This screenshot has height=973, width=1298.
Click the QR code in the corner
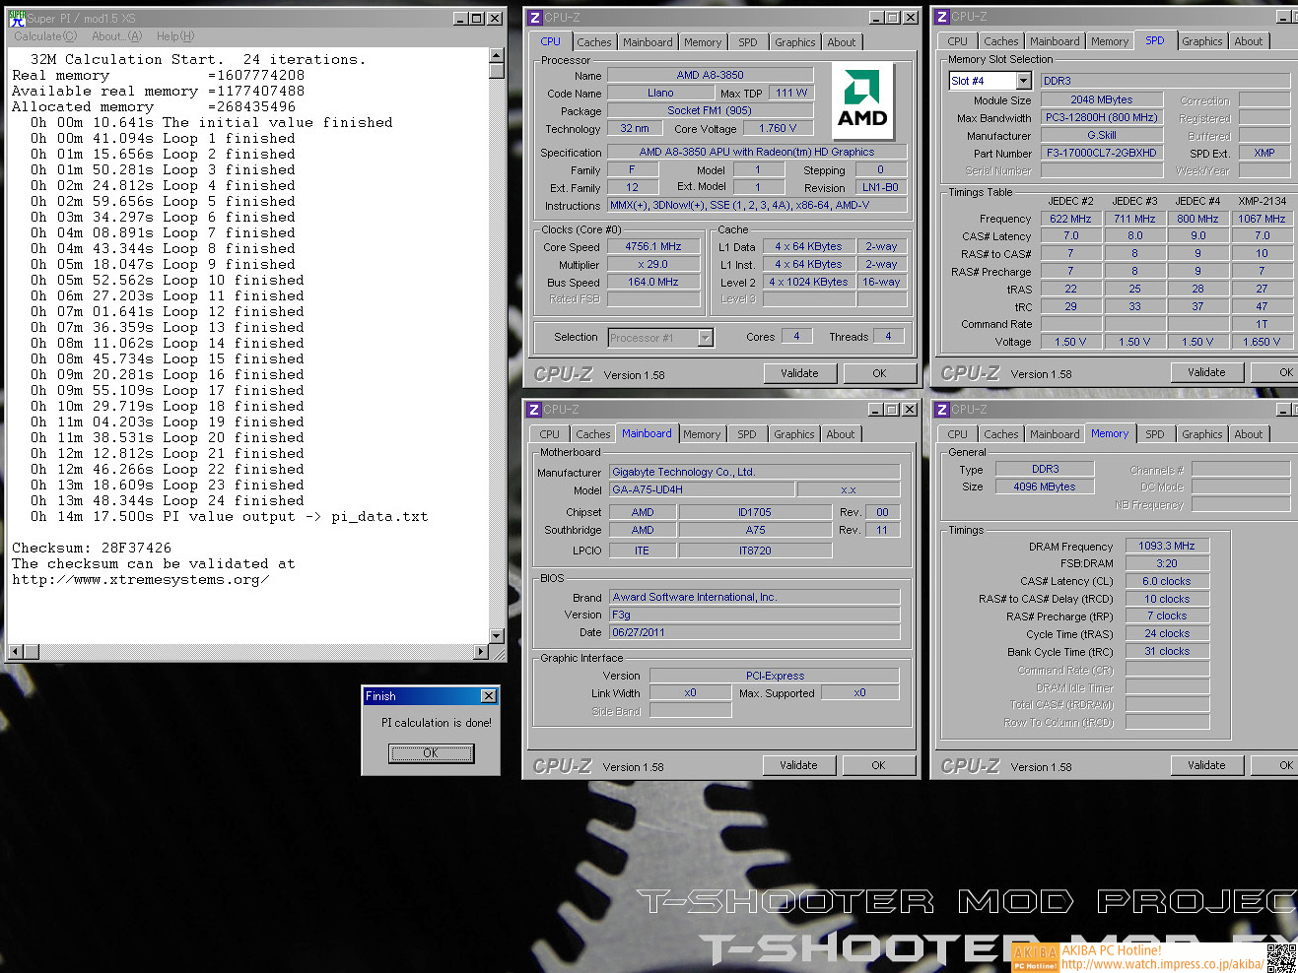coord(1281,958)
